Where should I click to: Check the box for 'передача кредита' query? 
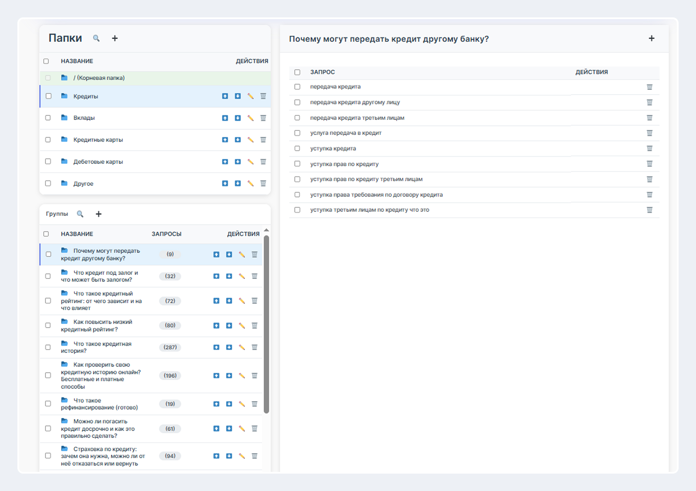pos(297,87)
